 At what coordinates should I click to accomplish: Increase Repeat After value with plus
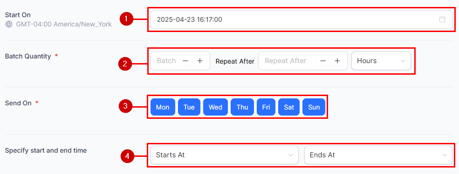click(x=337, y=61)
